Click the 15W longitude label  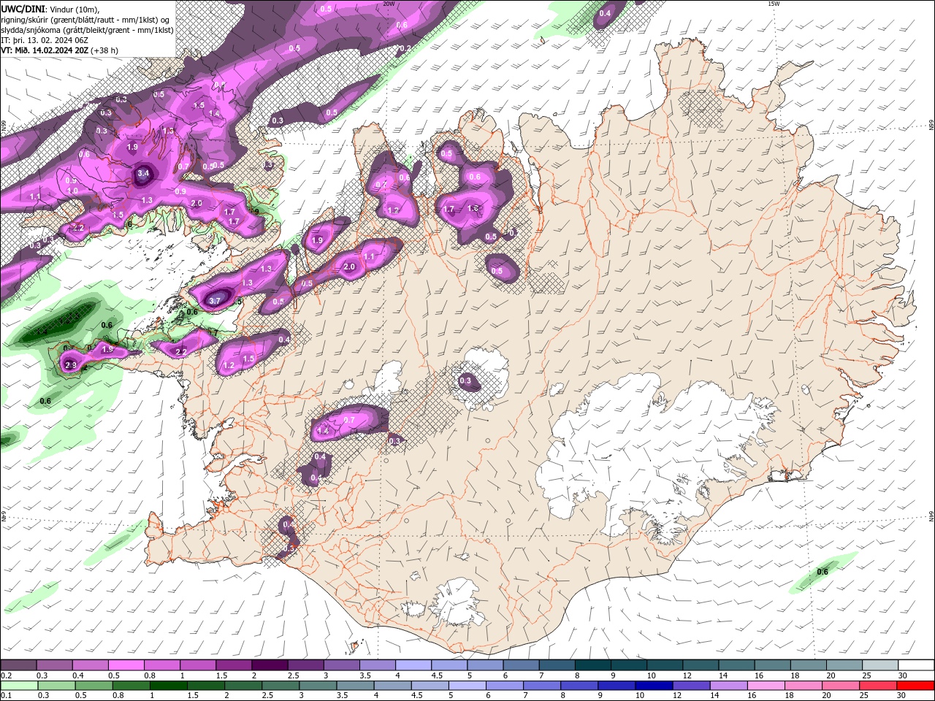(774, 4)
